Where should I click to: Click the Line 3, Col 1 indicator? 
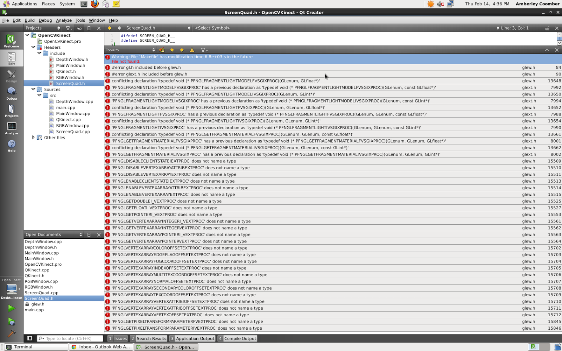[515, 28]
